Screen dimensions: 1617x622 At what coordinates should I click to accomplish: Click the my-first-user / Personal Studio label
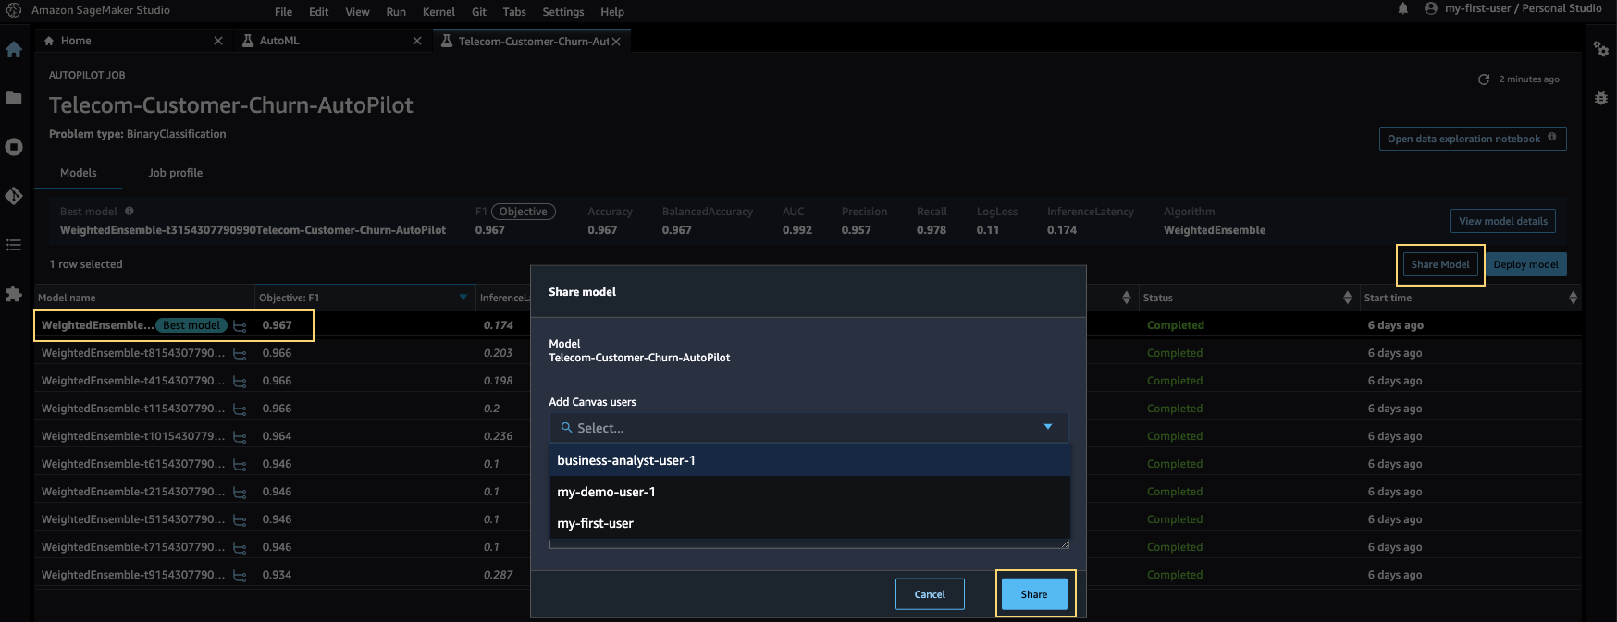click(x=1524, y=8)
